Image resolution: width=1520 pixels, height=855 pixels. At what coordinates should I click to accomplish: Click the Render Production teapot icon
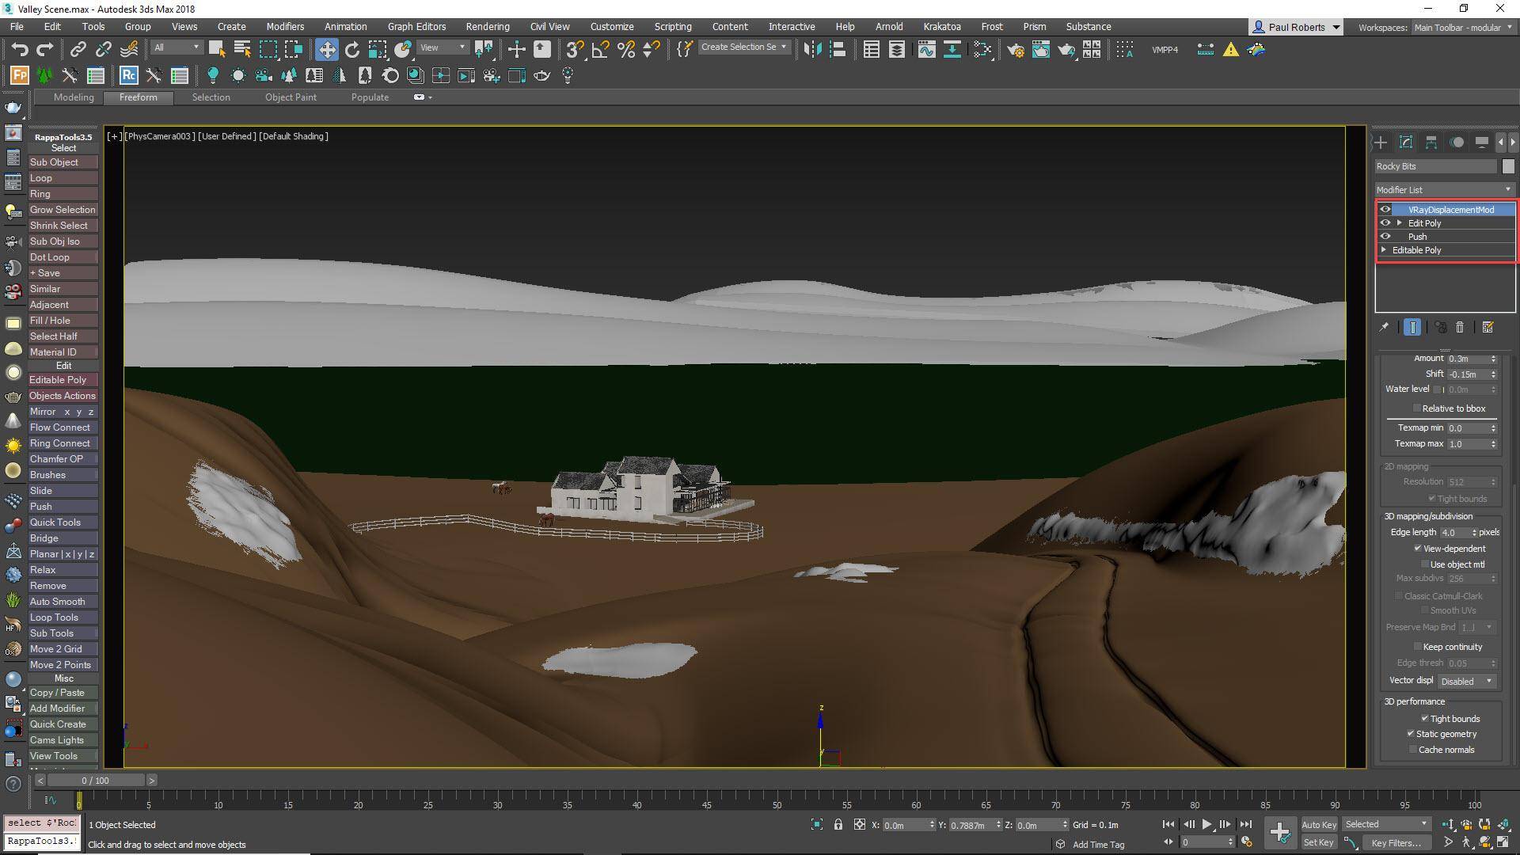point(1067,50)
